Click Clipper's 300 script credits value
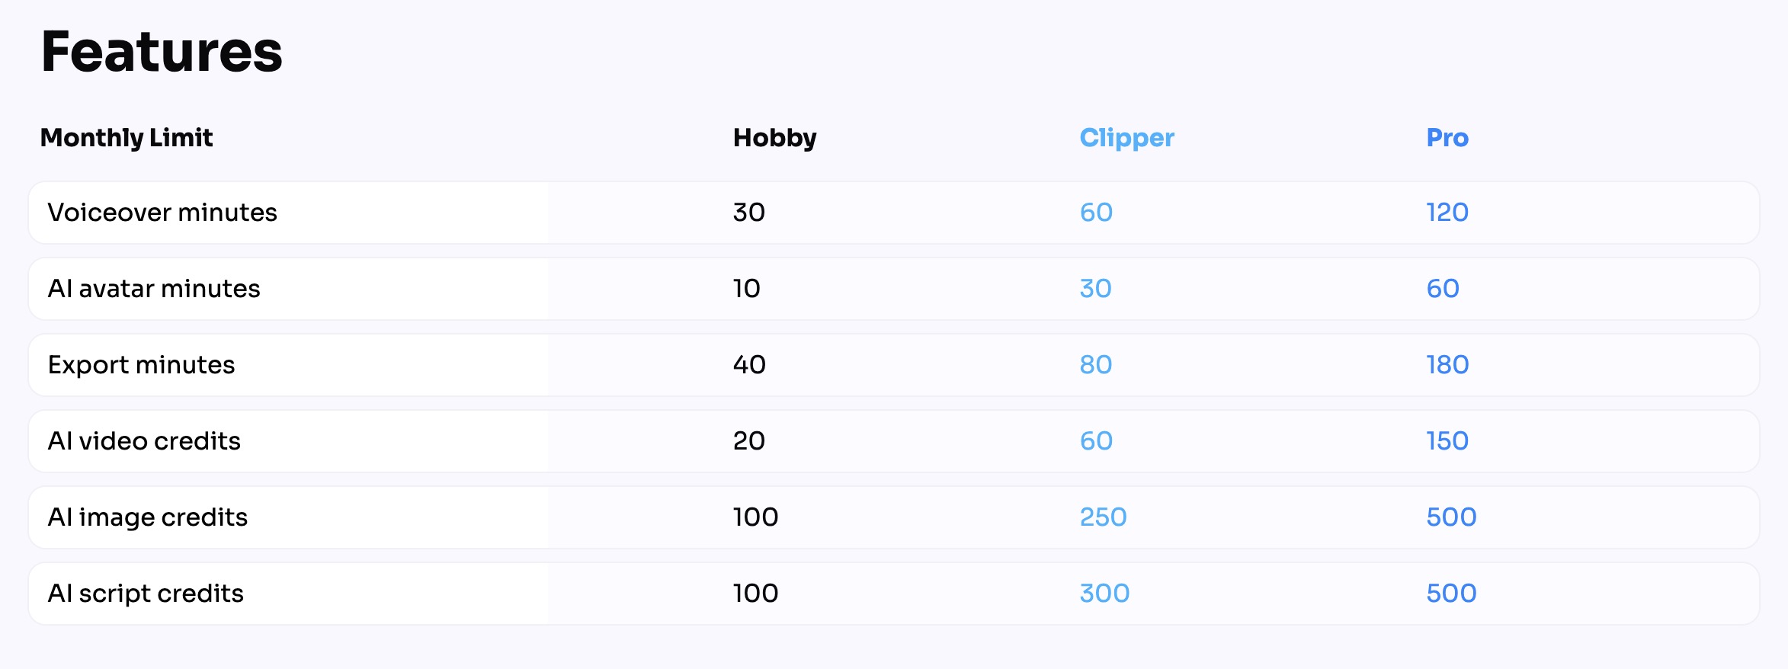 coord(1104,593)
